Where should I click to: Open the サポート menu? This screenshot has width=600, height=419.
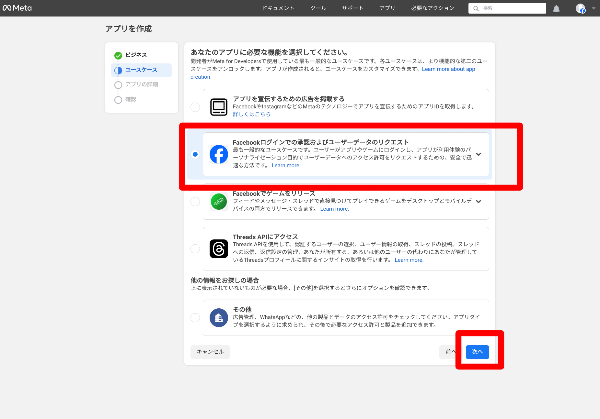point(353,8)
